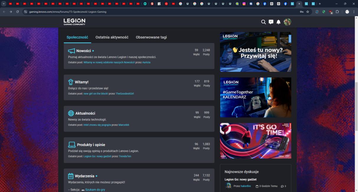Screen dimensions: 358x192
Task: Open the "Legion Go: nowy gadżet" thread link
Action: (241, 179)
